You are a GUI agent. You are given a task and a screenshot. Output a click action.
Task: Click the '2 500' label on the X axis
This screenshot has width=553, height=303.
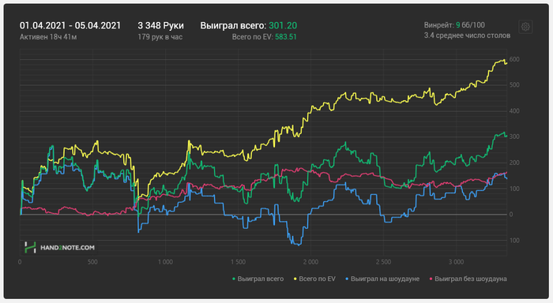coord(383,262)
